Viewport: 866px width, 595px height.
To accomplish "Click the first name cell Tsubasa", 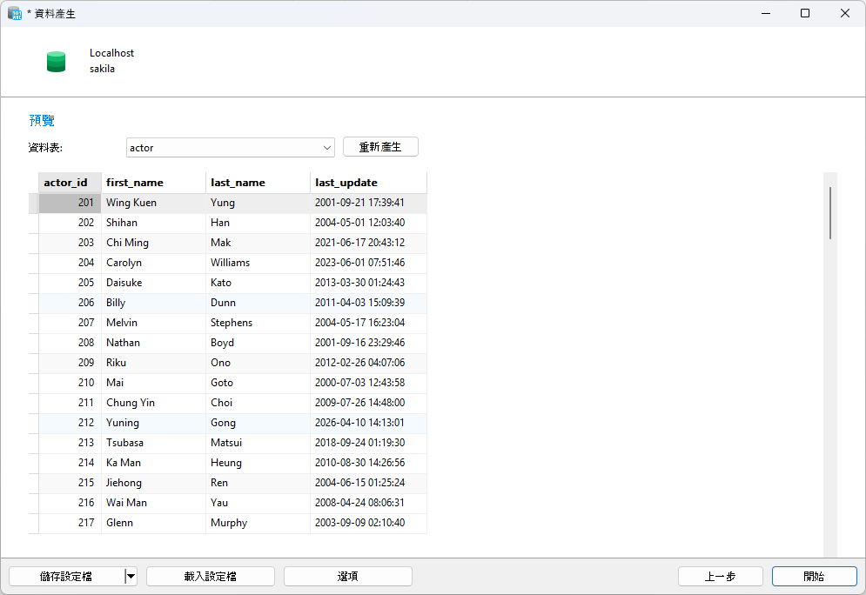I will pos(153,443).
